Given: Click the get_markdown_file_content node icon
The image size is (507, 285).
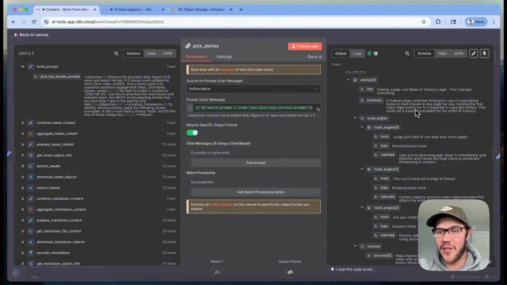Looking at the screenshot, I should point(30,231).
